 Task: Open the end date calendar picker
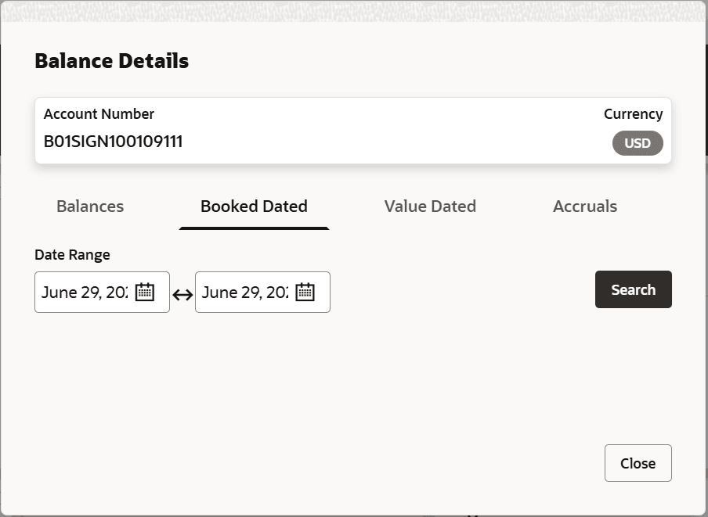point(305,293)
